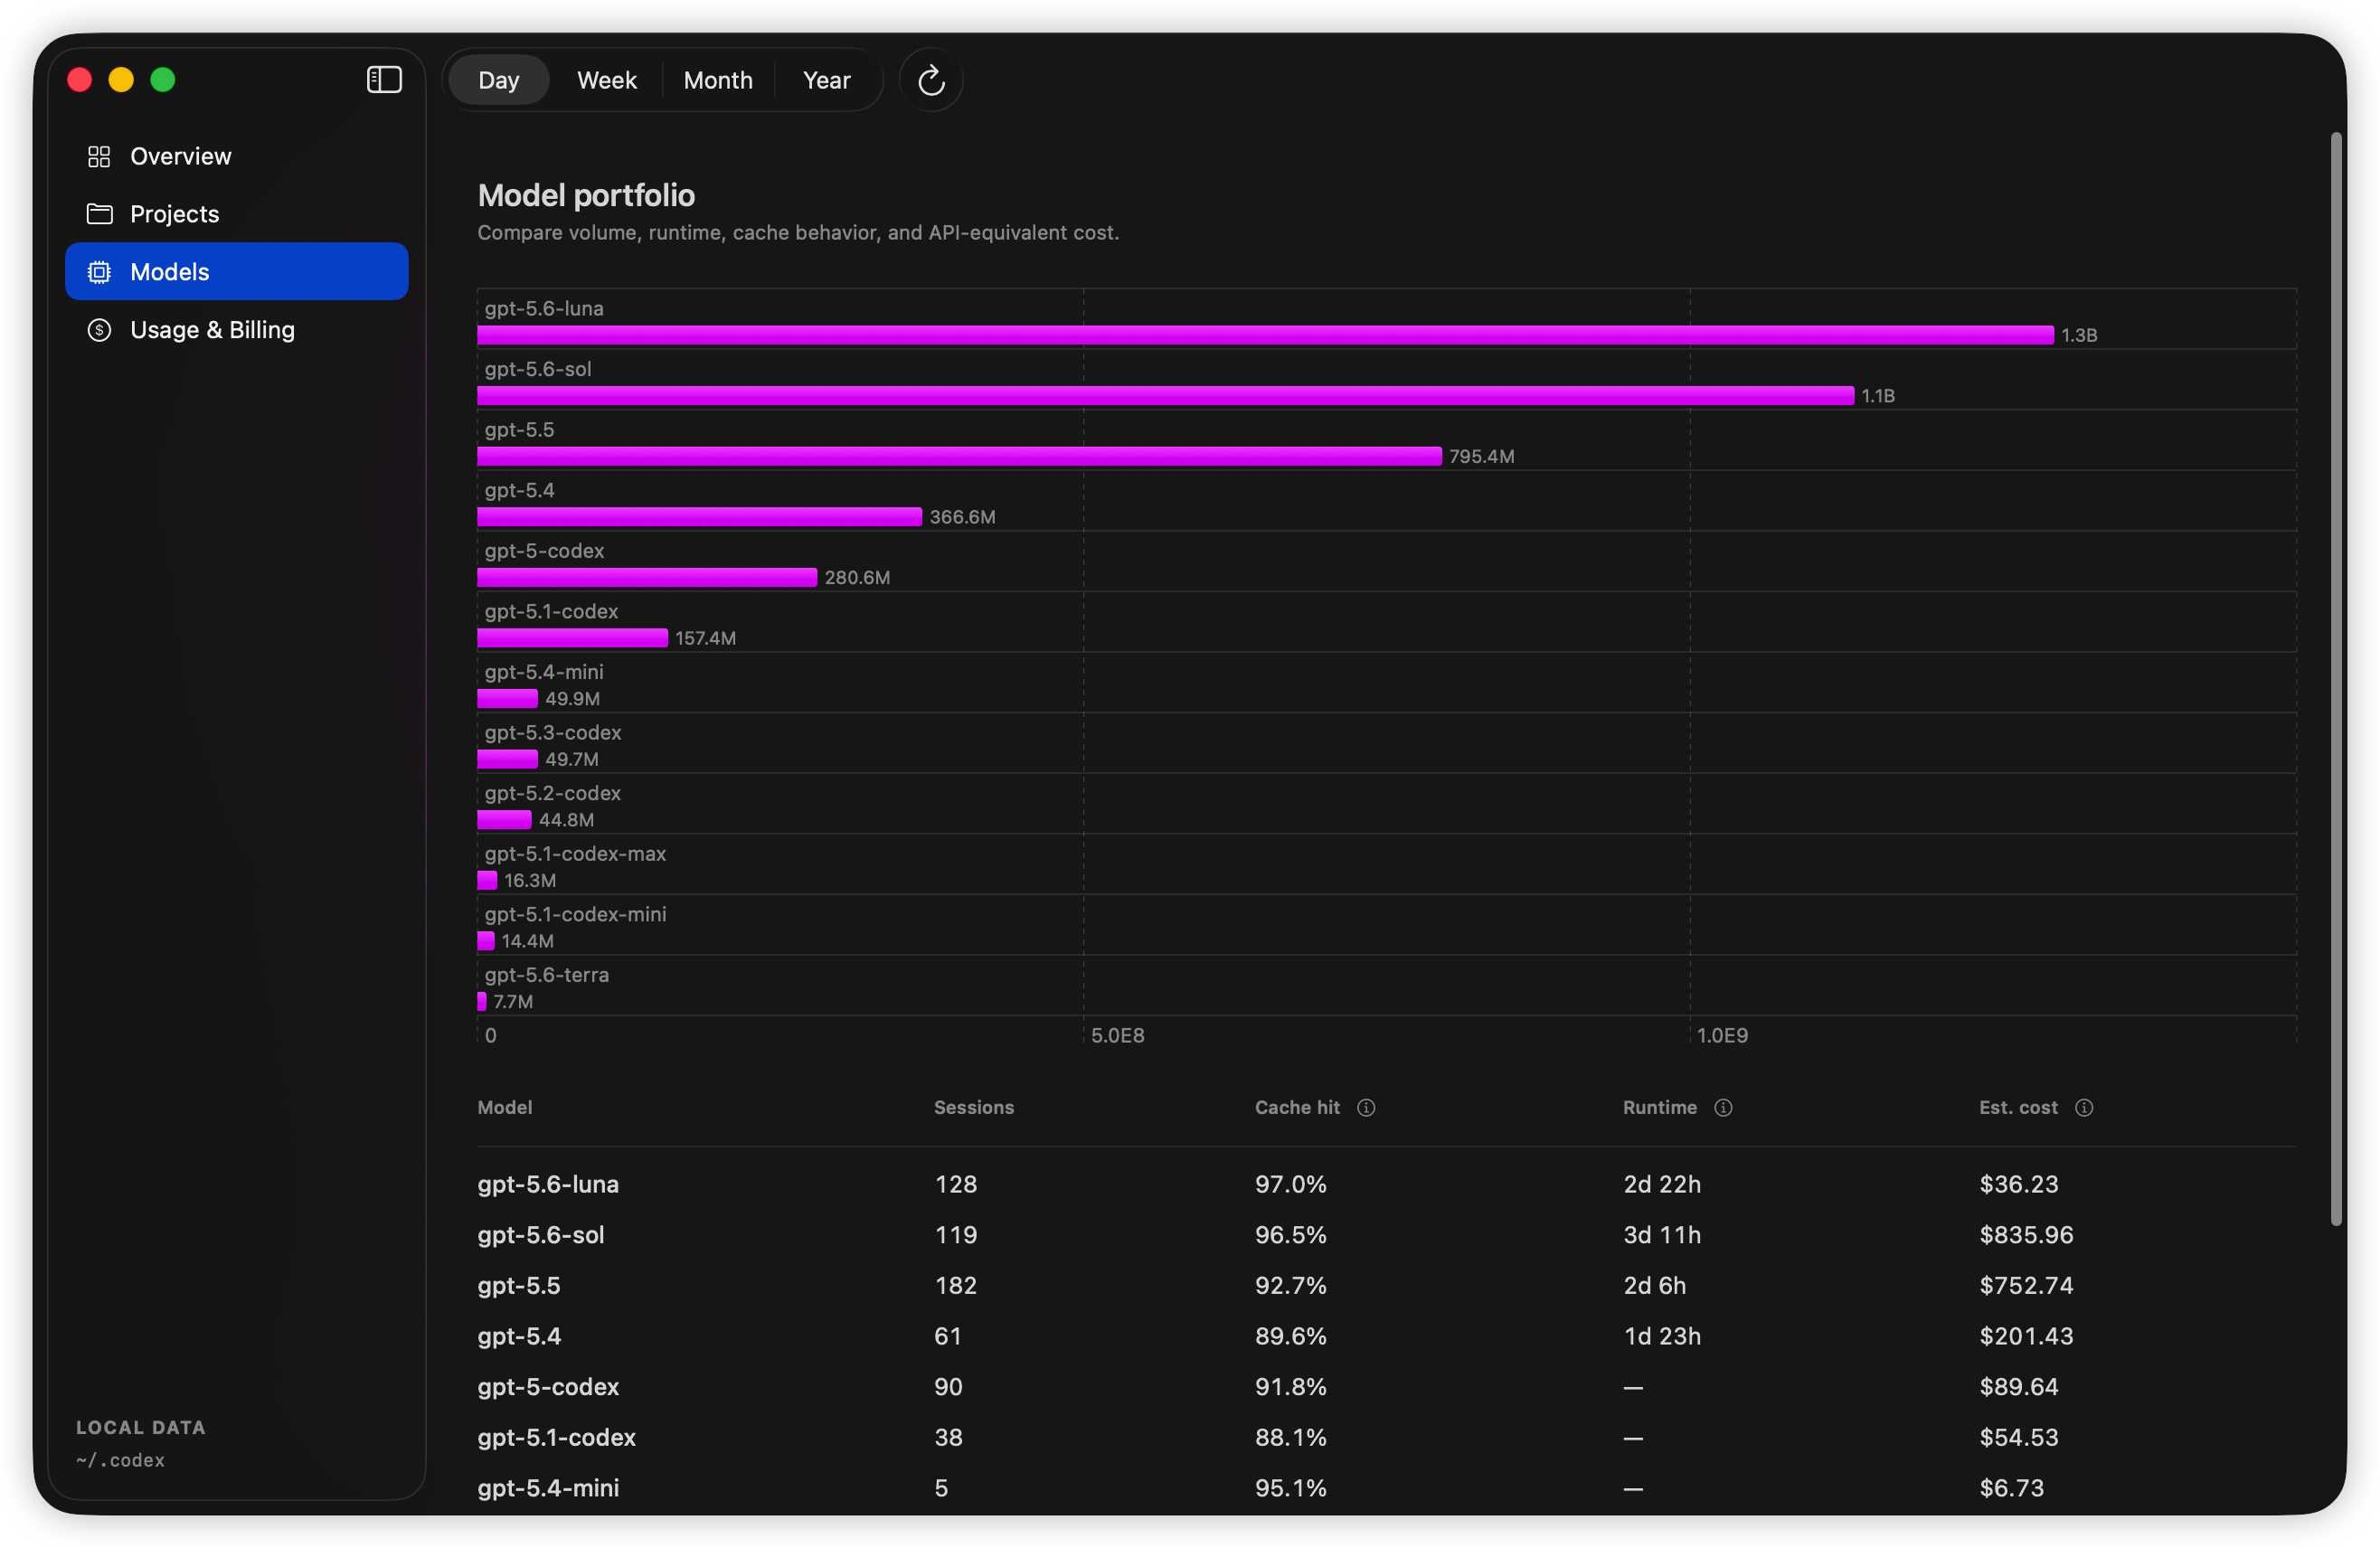Click the Est. cost column header
The image size is (2380, 1548).
tap(2018, 1107)
